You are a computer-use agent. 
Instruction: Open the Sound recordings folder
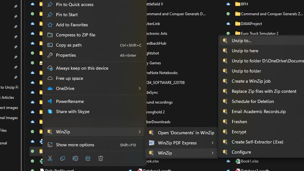point(159,102)
